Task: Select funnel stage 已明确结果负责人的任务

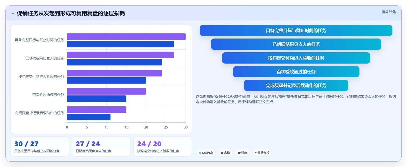Action: (296, 44)
